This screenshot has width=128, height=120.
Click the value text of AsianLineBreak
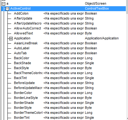[64, 43]
